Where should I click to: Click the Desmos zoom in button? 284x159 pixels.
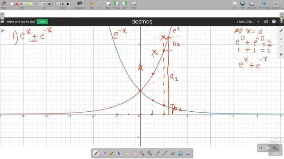point(281,39)
